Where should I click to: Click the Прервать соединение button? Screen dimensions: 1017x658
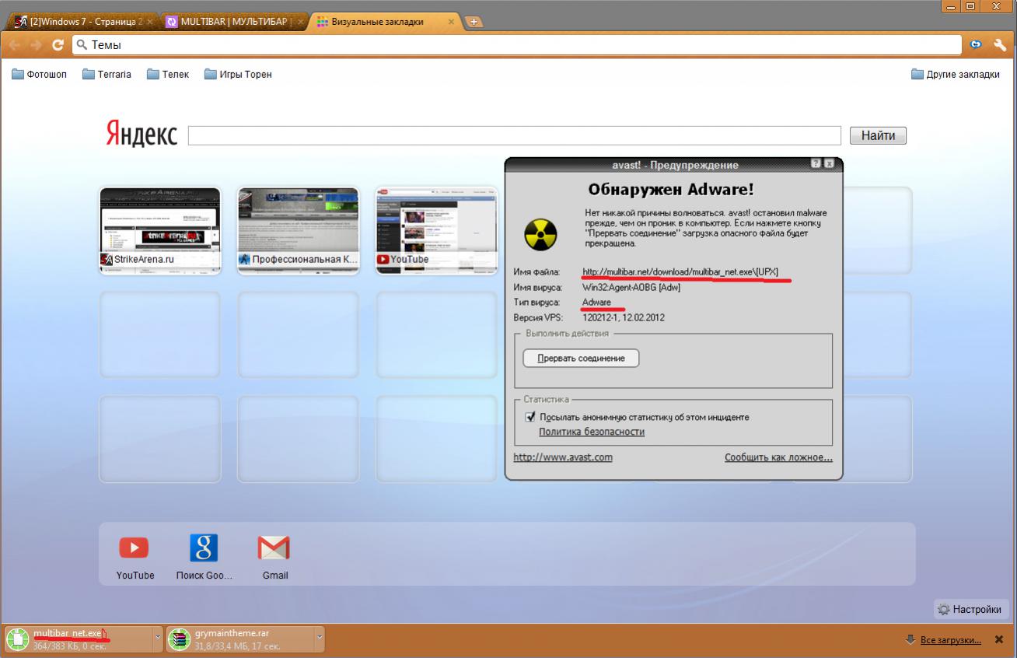click(582, 358)
